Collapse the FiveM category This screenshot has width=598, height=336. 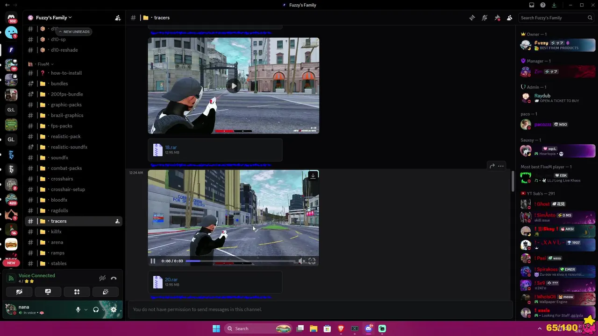click(x=43, y=64)
